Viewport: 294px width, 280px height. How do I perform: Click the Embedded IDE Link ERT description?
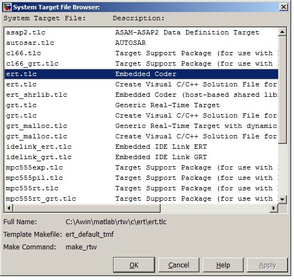[x=161, y=147]
